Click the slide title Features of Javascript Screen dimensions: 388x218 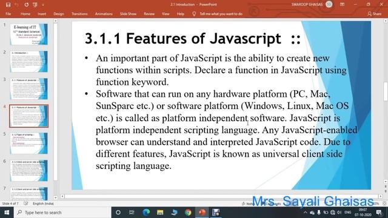click(193, 39)
